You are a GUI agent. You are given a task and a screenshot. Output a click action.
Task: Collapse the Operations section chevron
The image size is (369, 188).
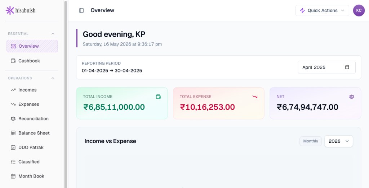[x=53, y=78]
